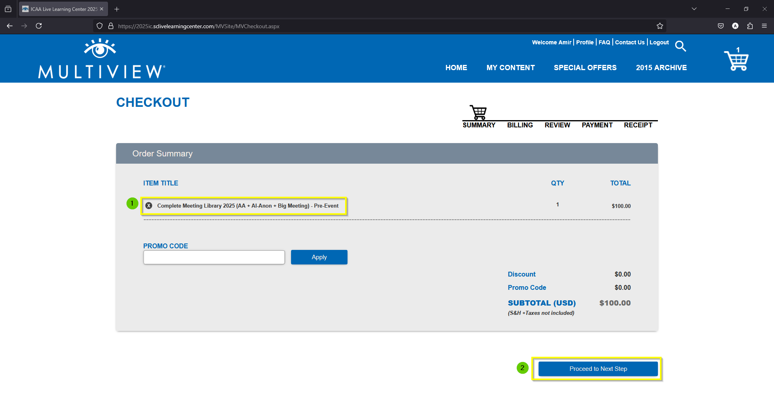Screen dimensions: 774x416
Task: Click the Order Summary heading
Action: pos(162,154)
